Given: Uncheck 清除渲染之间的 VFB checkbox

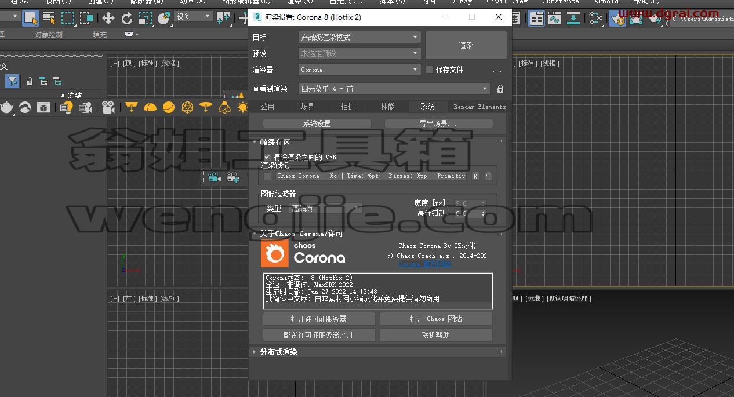Looking at the screenshot, I should tap(267, 157).
